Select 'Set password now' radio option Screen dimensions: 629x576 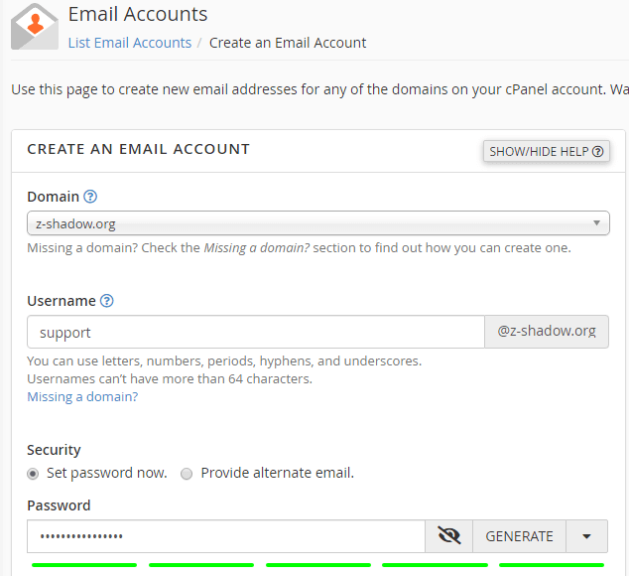point(34,474)
